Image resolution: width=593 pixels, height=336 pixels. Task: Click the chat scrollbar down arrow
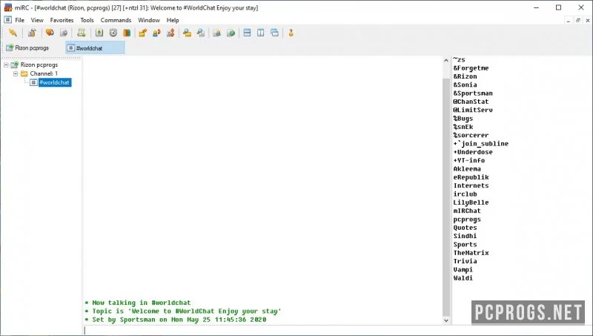point(446,320)
